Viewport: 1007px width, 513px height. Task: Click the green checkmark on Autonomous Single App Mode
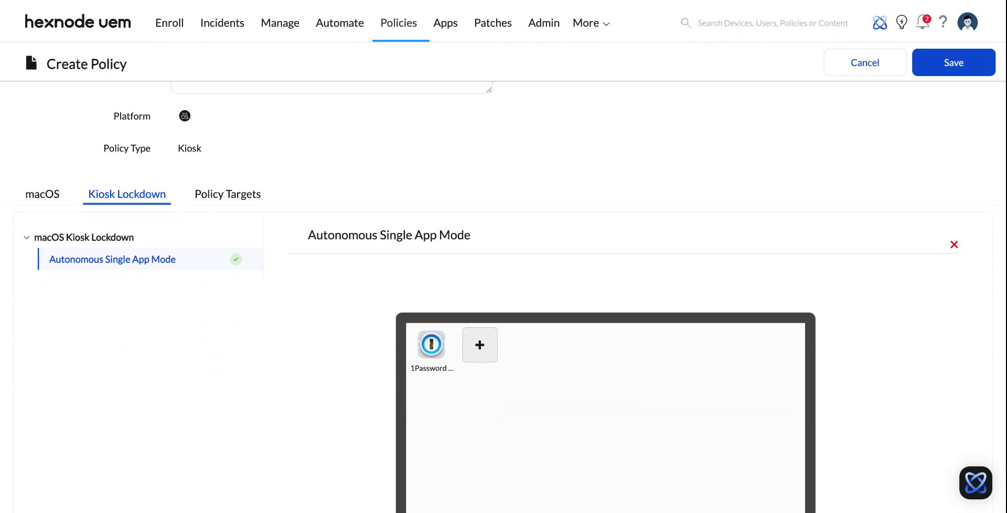[235, 259]
